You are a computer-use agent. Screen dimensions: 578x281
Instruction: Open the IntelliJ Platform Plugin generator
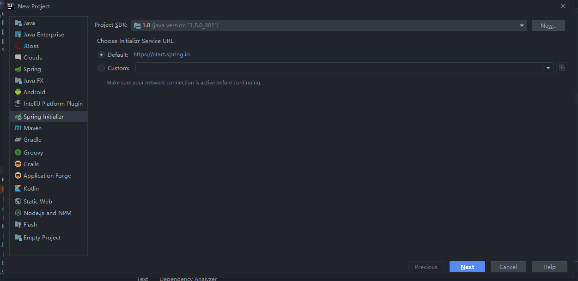coord(52,103)
